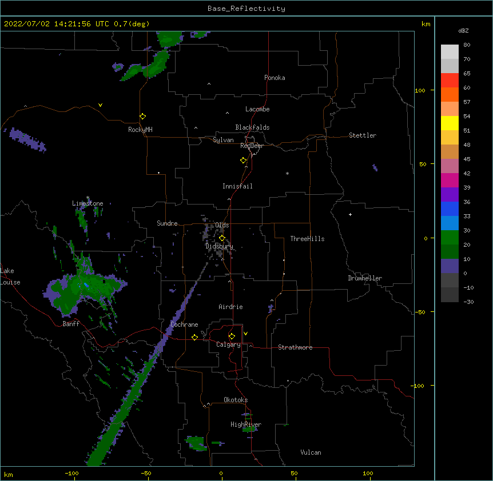This screenshot has width=493, height=481.
Task: Click the white asterisk marker above Limestone
Action: (88, 198)
